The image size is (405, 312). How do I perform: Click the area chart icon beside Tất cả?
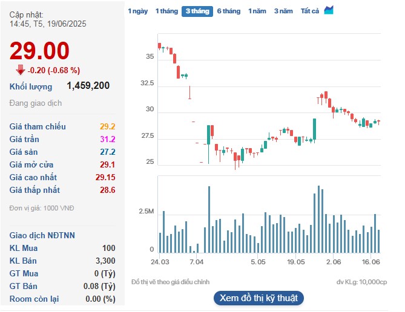[329, 10]
